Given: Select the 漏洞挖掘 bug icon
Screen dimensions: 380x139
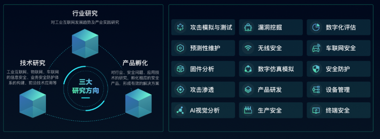Looking at the screenshot, I should click(x=248, y=27).
